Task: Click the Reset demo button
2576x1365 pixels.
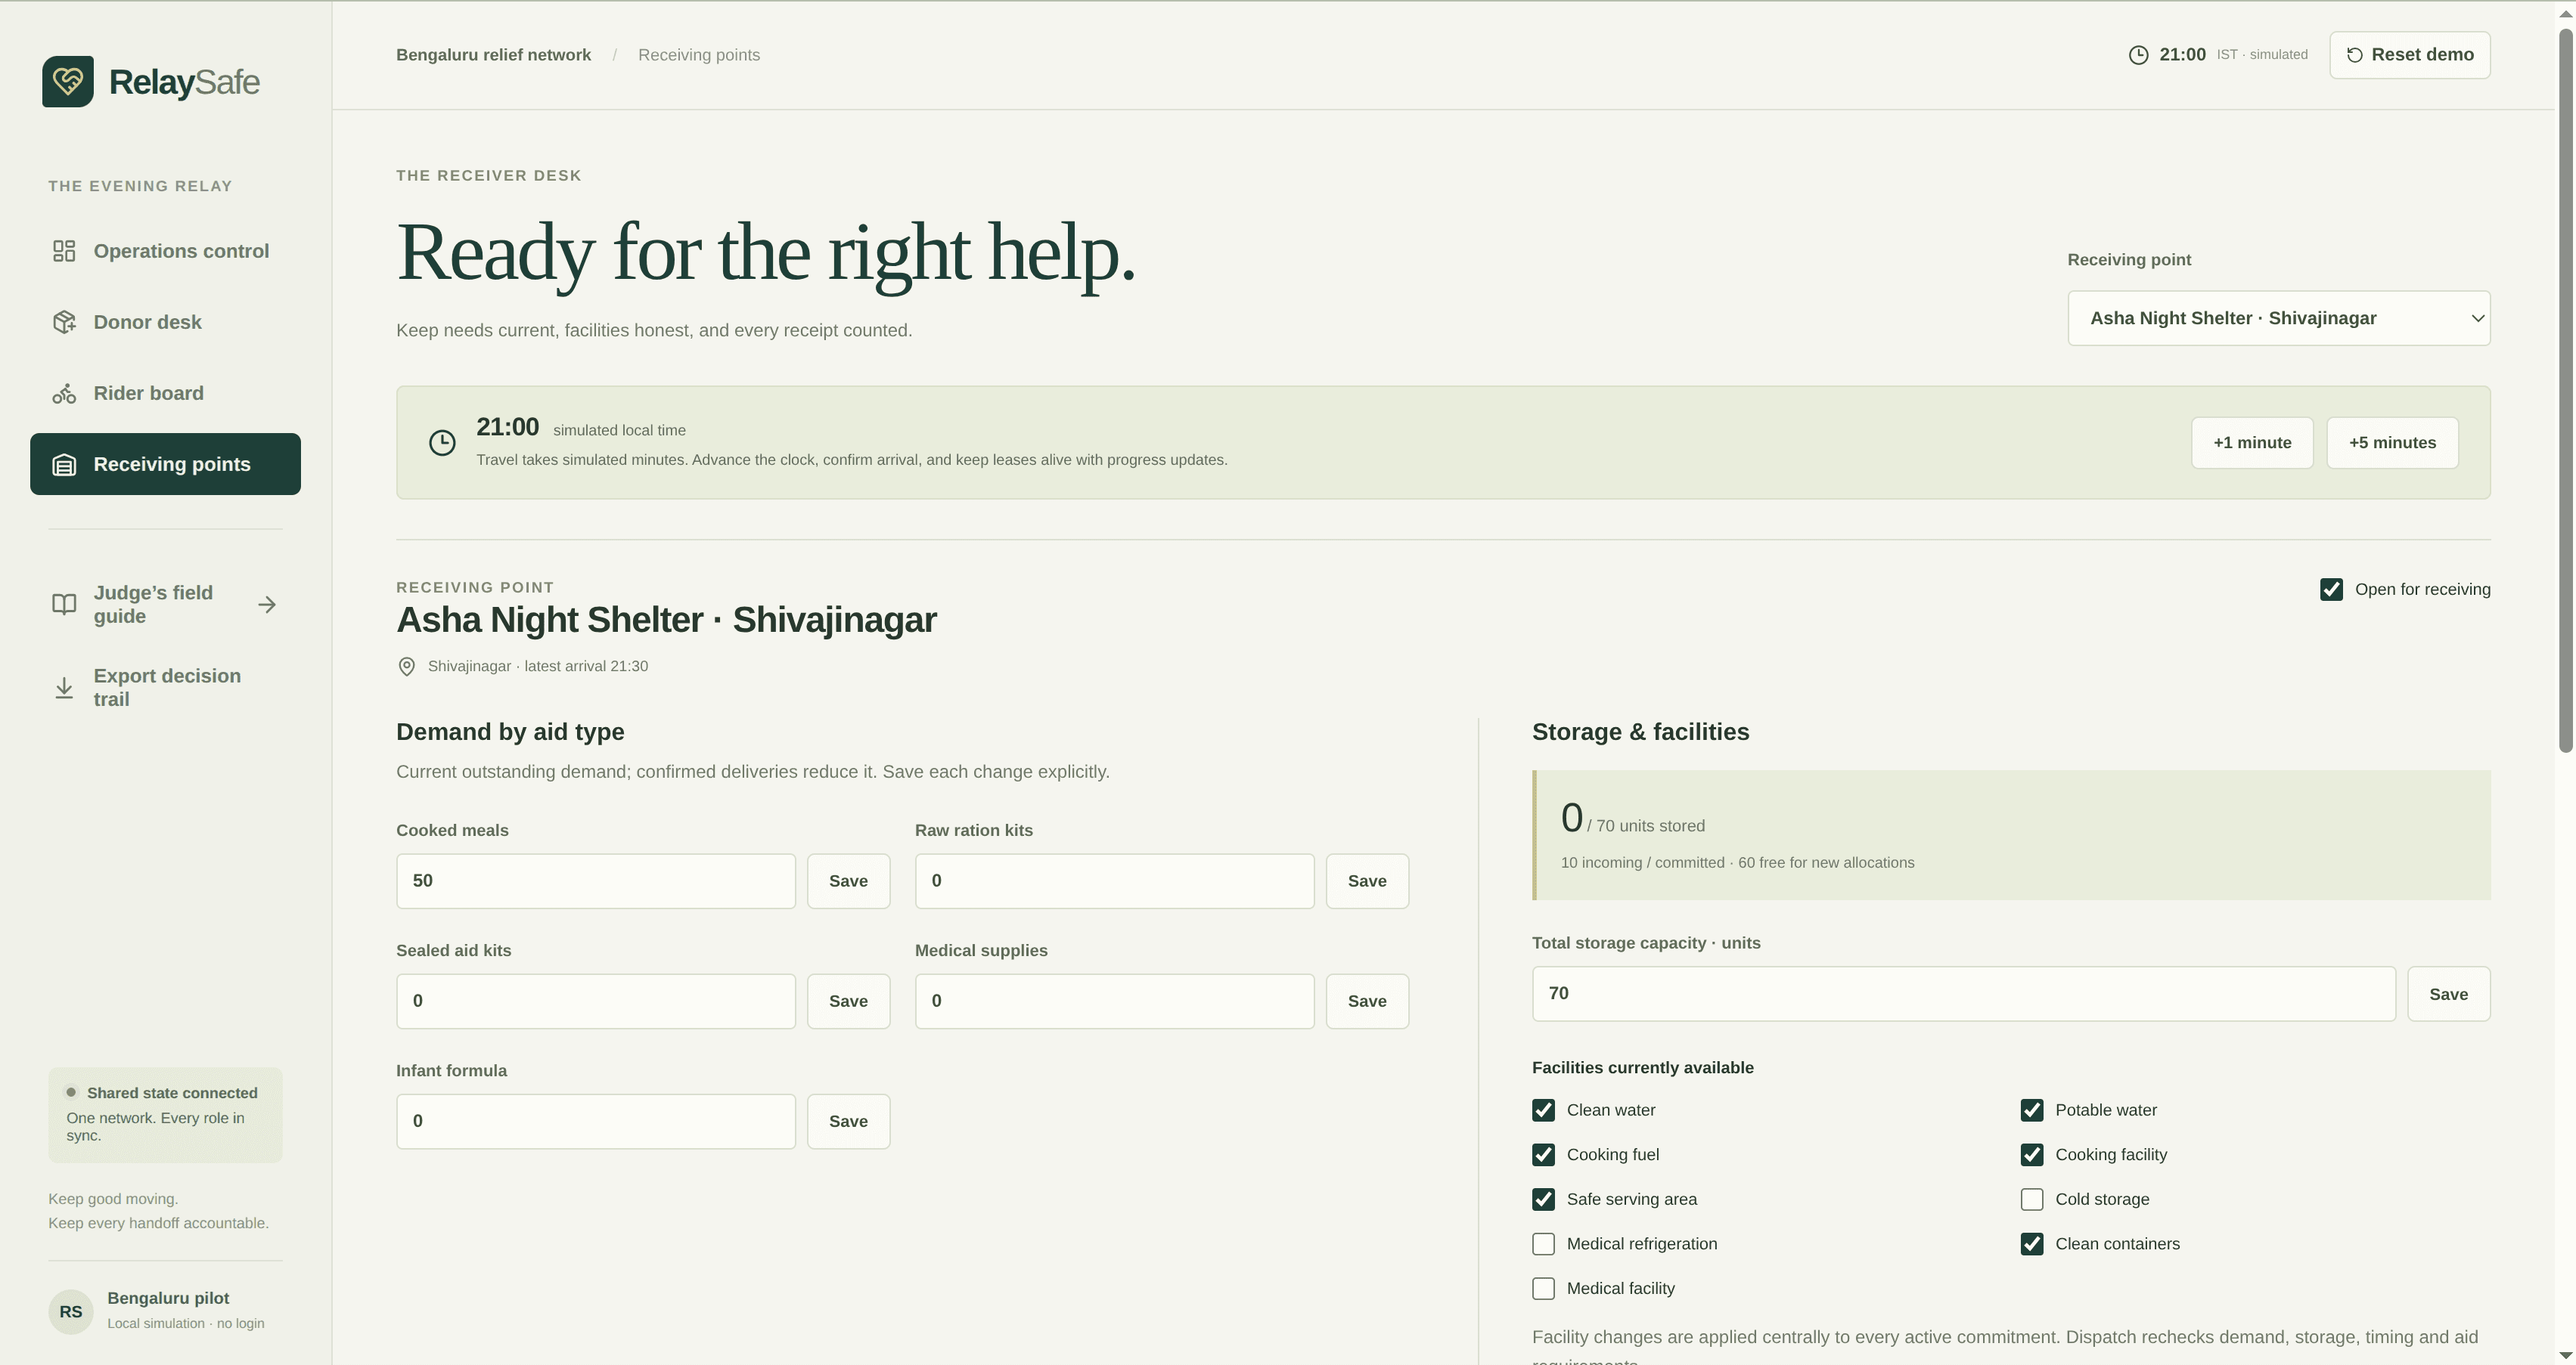Action: click(2409, 55)
